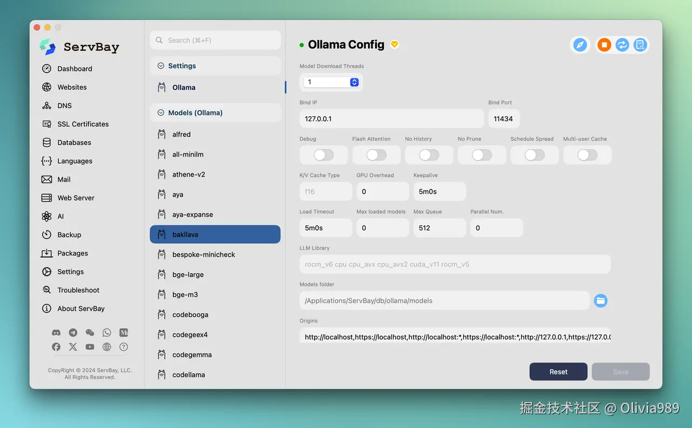Open ServBay Discord community icon

tap(56, 332)
